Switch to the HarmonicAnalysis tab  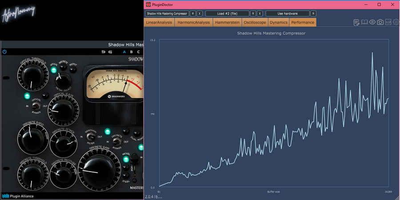[194, 22]
